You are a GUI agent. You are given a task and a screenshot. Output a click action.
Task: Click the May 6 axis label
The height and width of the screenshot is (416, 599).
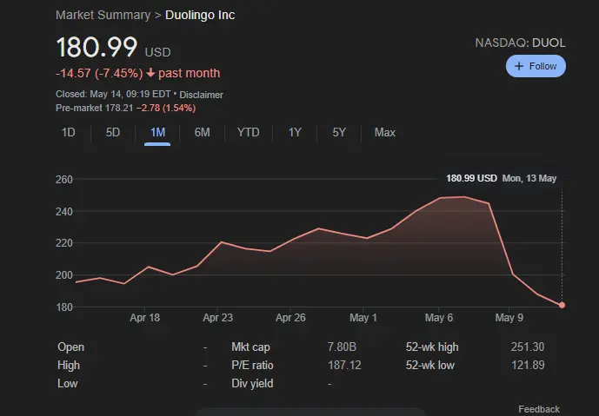439,318
